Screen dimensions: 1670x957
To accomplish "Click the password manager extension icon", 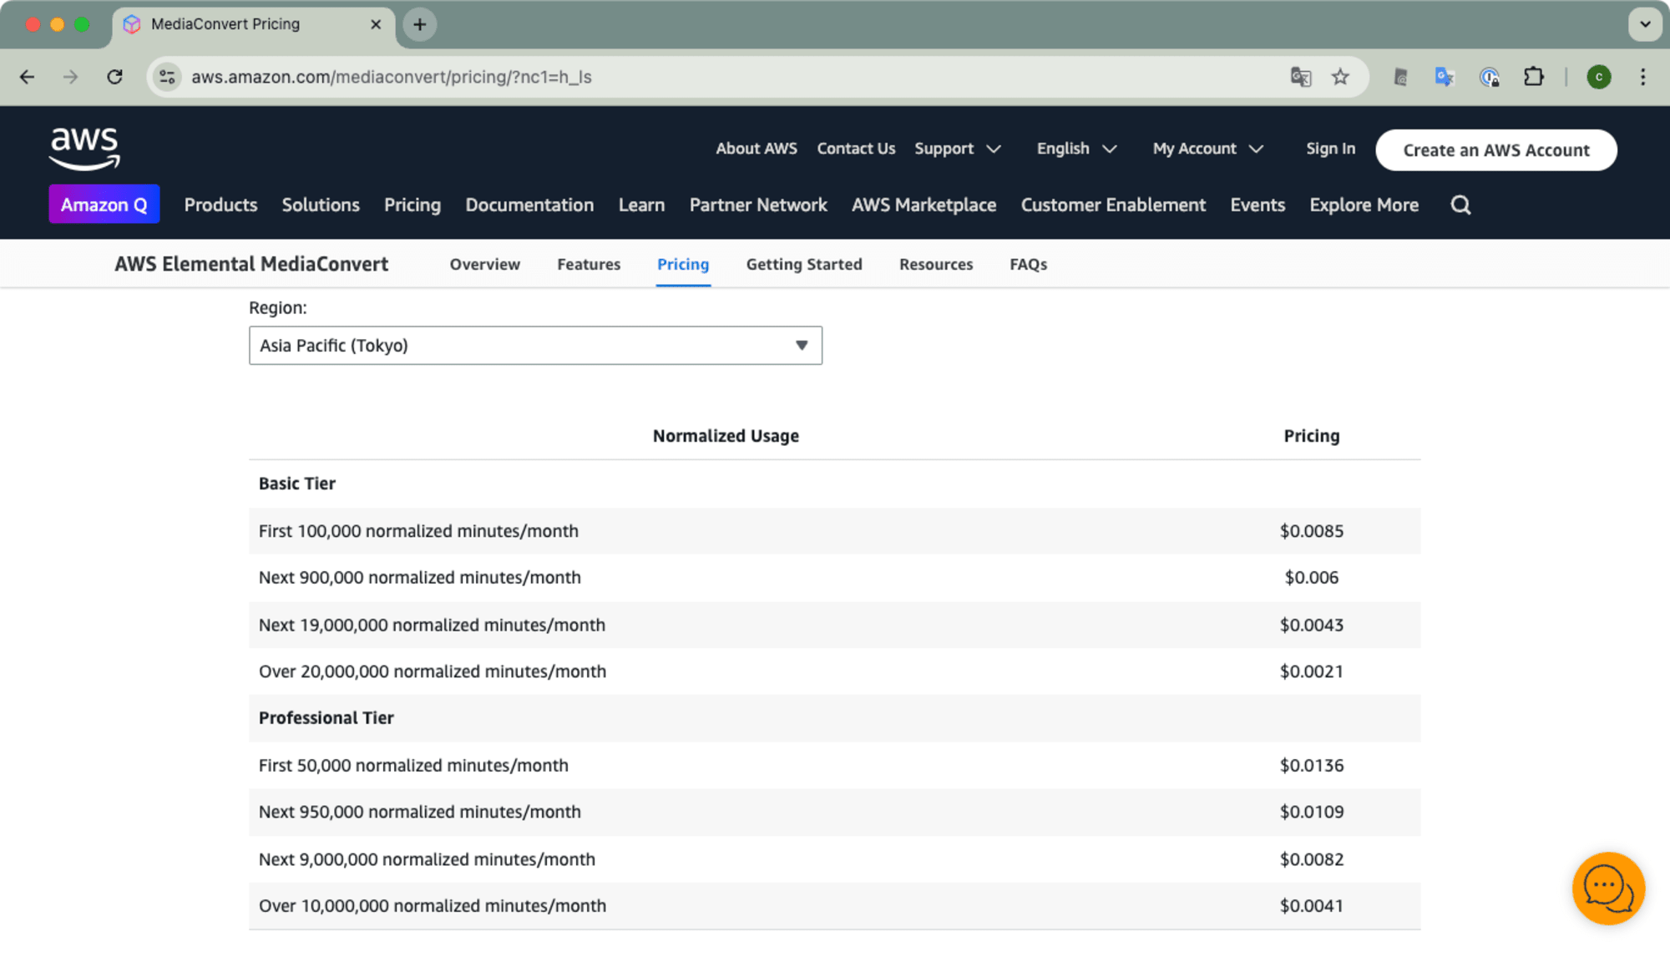I will [1489, 77].
